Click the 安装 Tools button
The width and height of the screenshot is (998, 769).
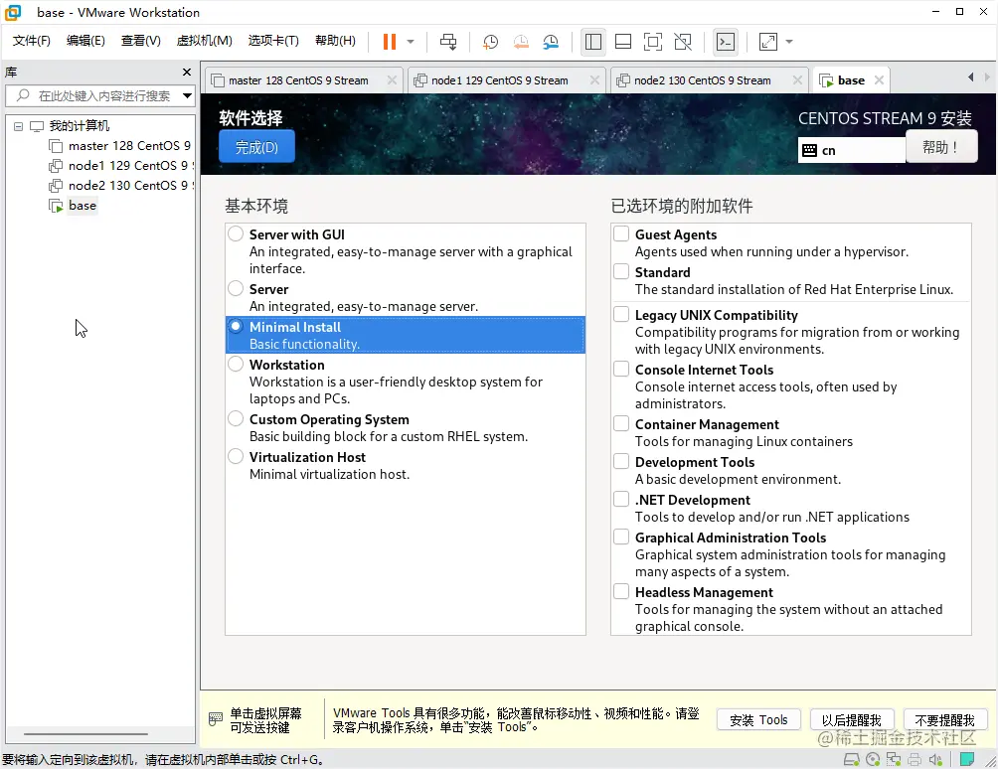pyautogui.click(x=758, y=720)
